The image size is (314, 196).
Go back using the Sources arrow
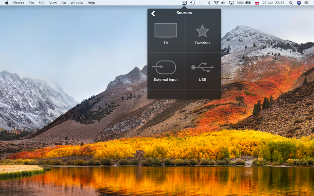point(153,13)
